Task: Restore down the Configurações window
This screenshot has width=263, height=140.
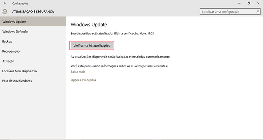Action: [x=249, y=3]
